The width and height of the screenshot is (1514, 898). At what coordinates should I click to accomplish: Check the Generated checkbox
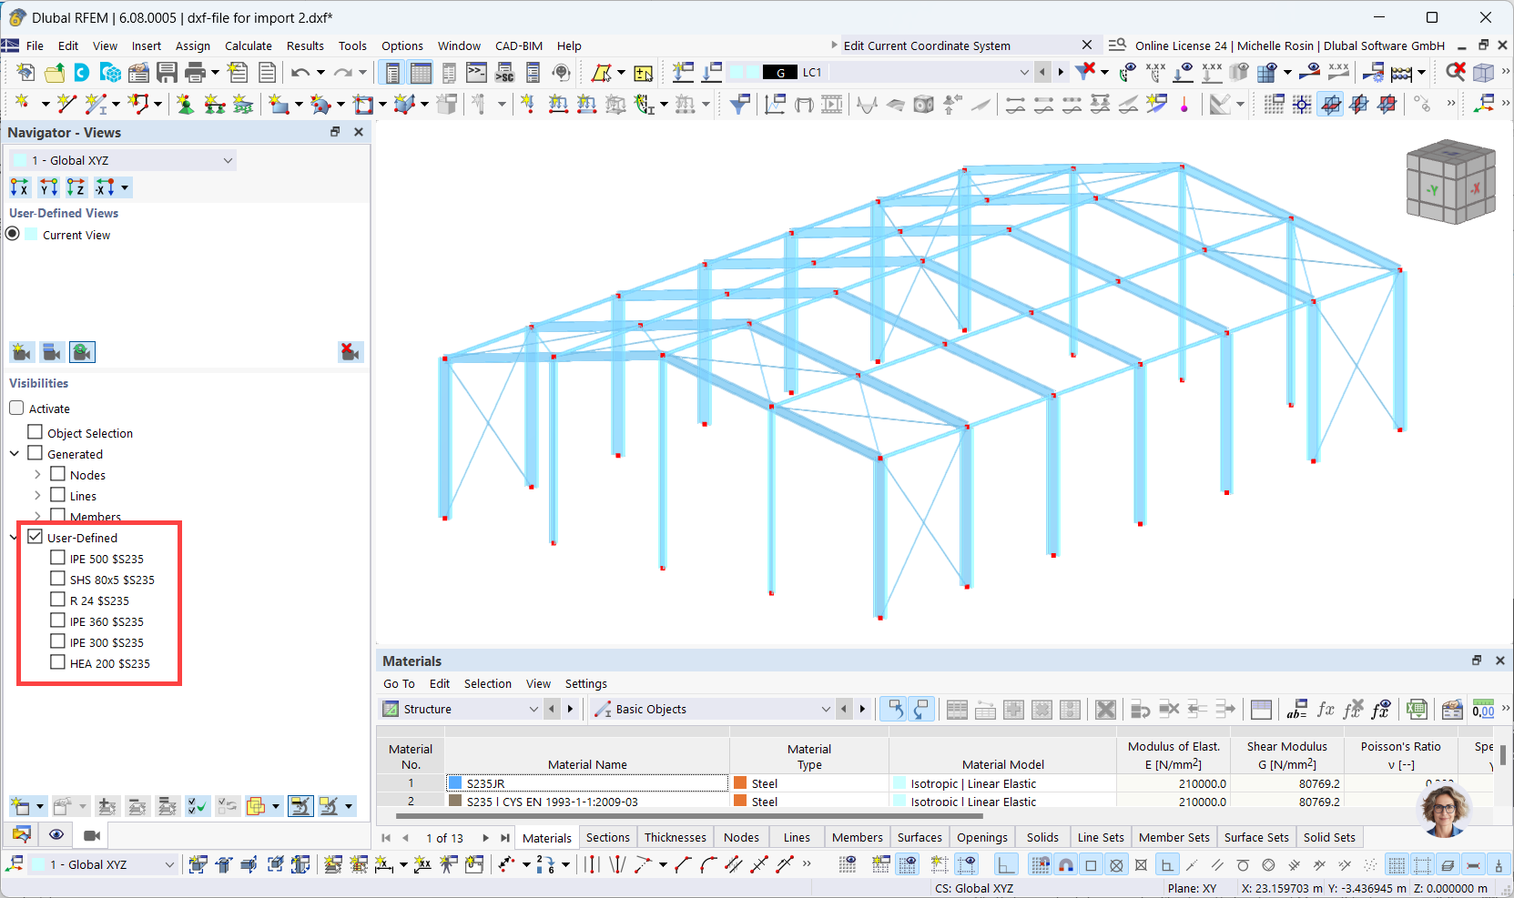point(36,453)
